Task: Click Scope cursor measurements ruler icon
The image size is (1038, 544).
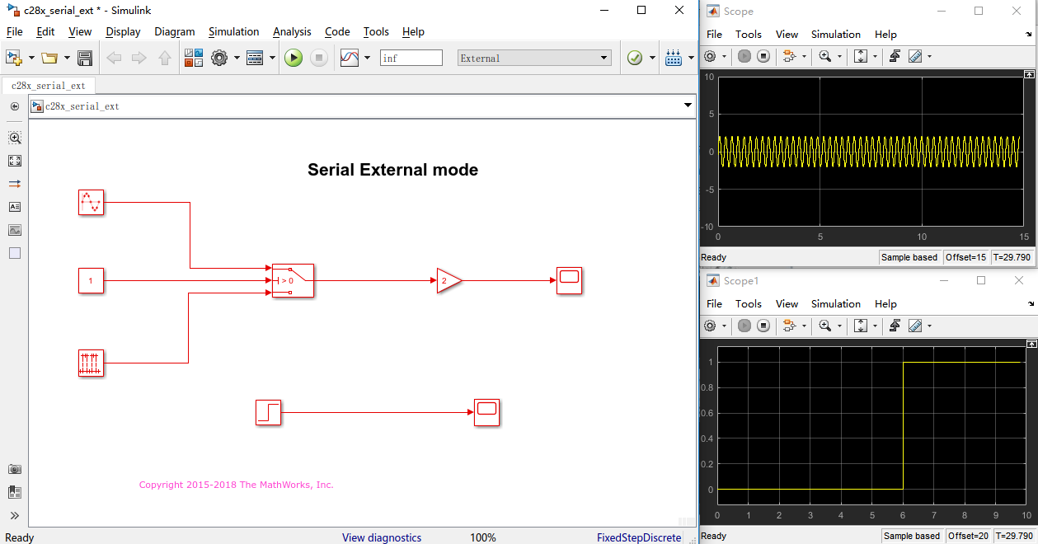Action: point(915,56)
